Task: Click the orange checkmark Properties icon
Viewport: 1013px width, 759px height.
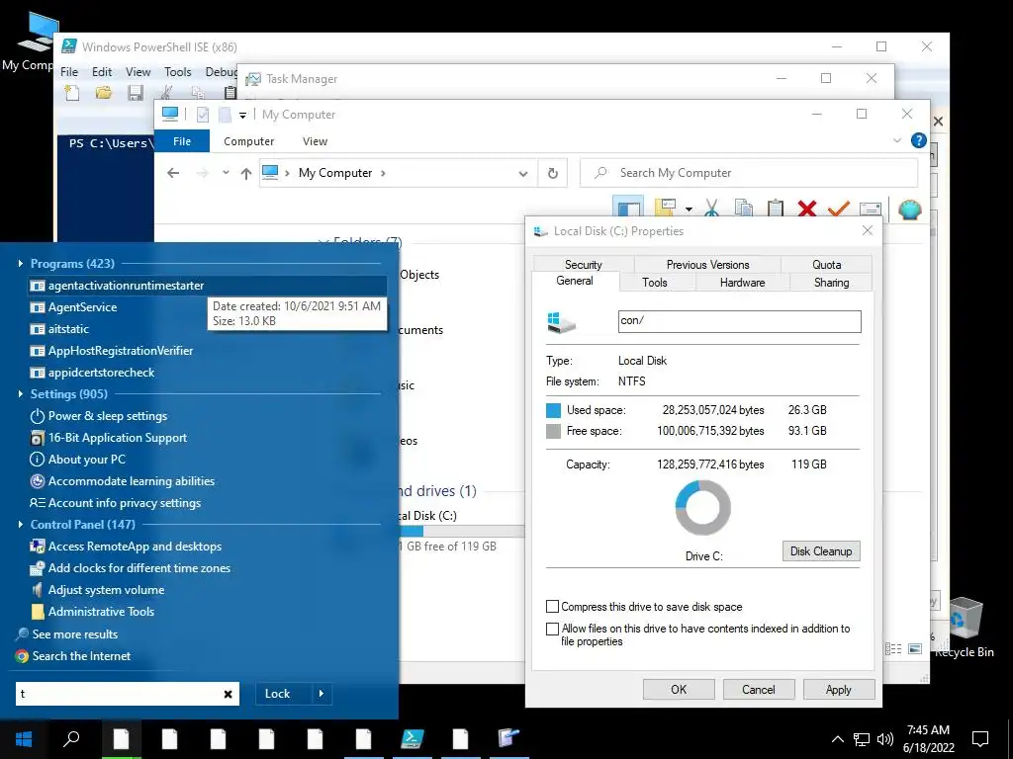Action: (839, 209)
